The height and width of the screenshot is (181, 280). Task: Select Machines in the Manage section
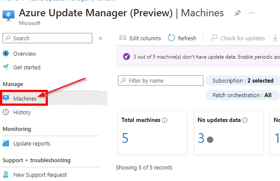[25, 98]
